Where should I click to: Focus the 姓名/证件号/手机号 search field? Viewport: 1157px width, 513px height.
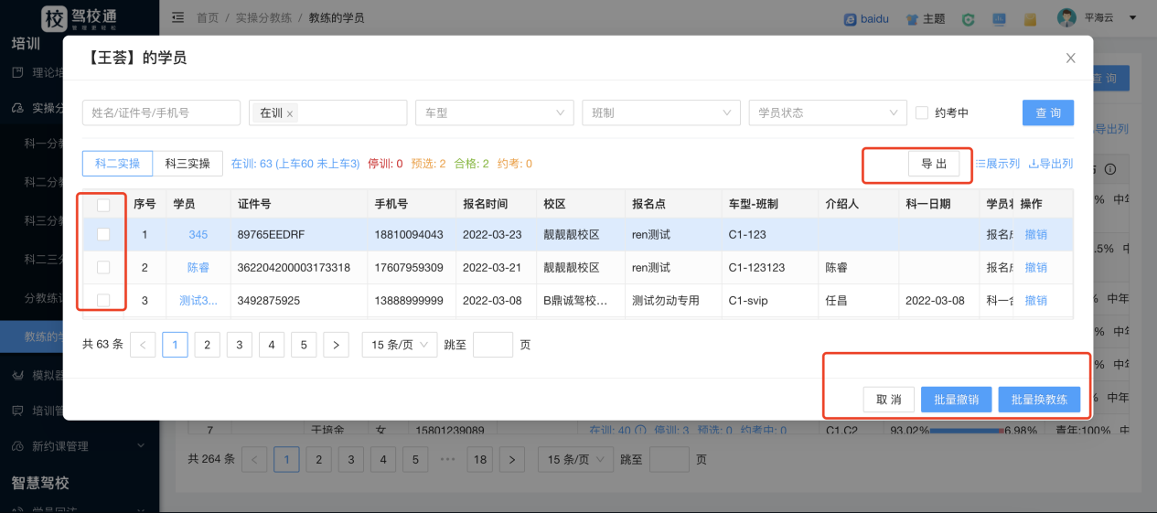[x=161, y=112]
